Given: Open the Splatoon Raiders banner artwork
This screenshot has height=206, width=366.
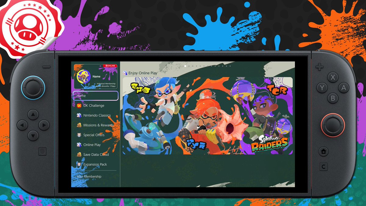Looking at the screenshot, I should 208,116.
